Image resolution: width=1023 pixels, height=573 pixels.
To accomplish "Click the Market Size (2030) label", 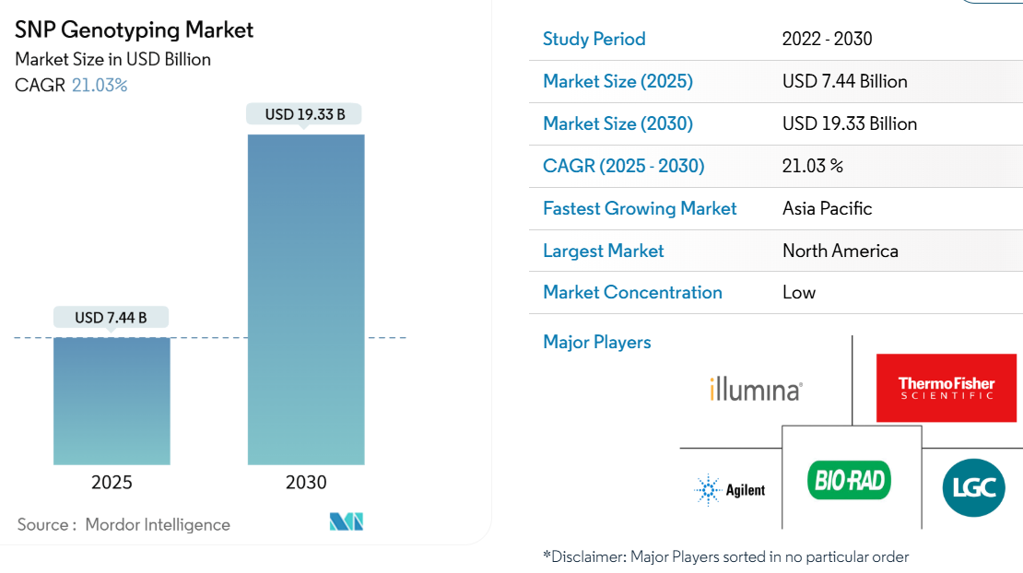I will [x=617, y=123].
